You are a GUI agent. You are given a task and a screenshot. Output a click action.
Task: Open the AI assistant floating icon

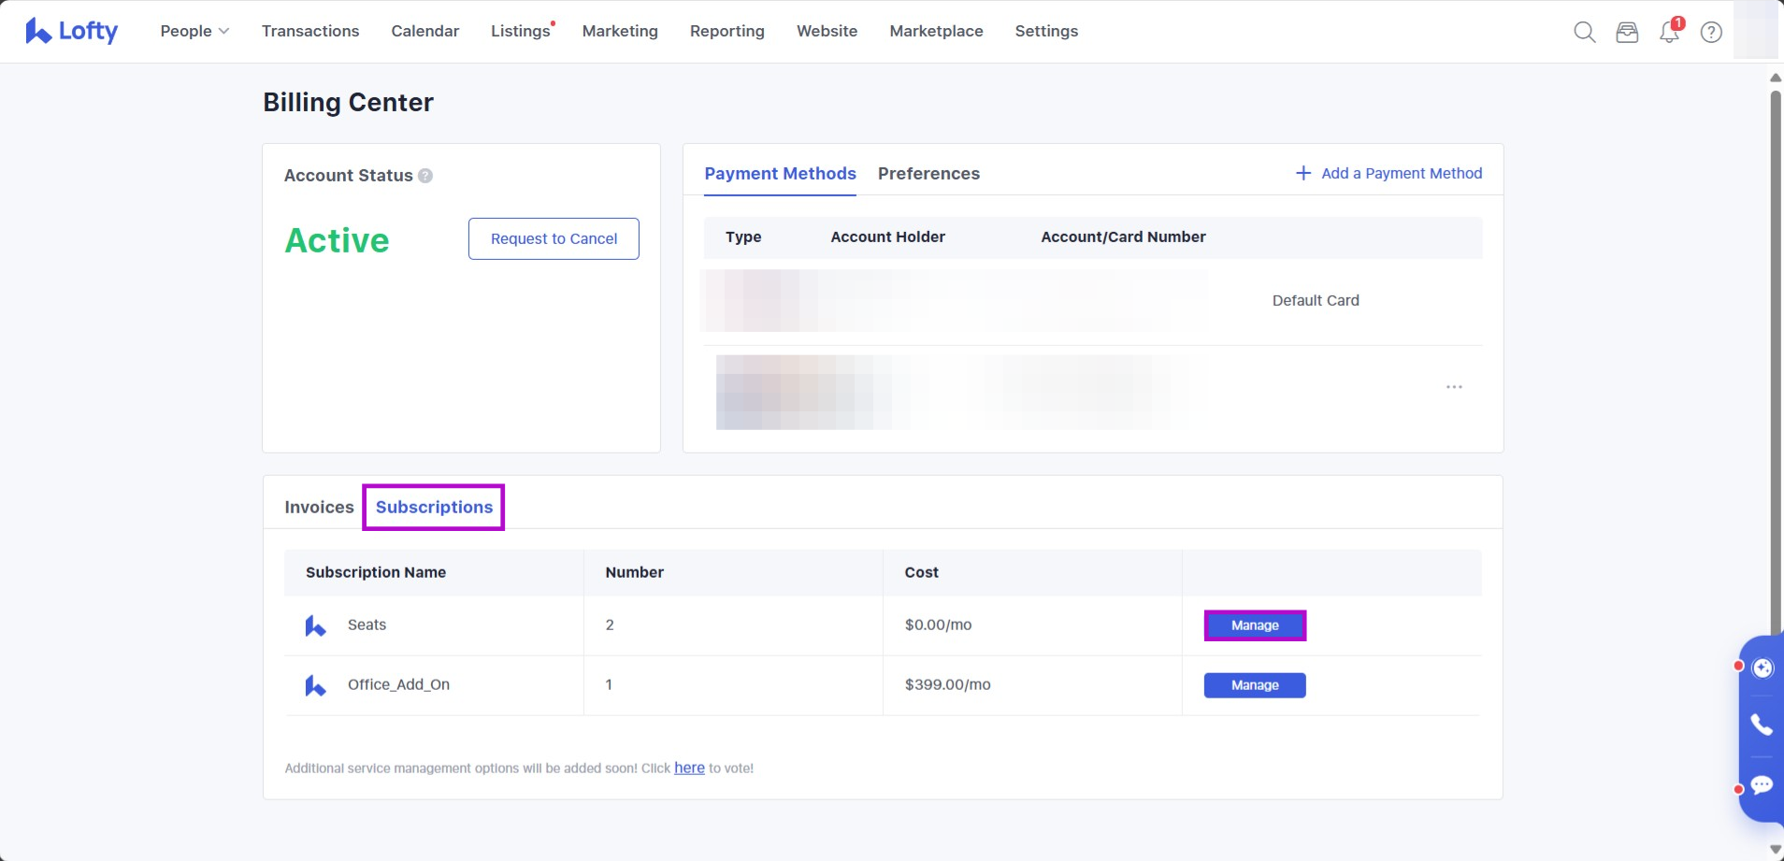1762,667
